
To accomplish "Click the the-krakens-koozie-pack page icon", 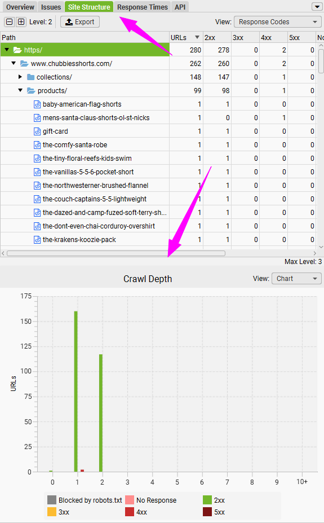I will point(37,240).
